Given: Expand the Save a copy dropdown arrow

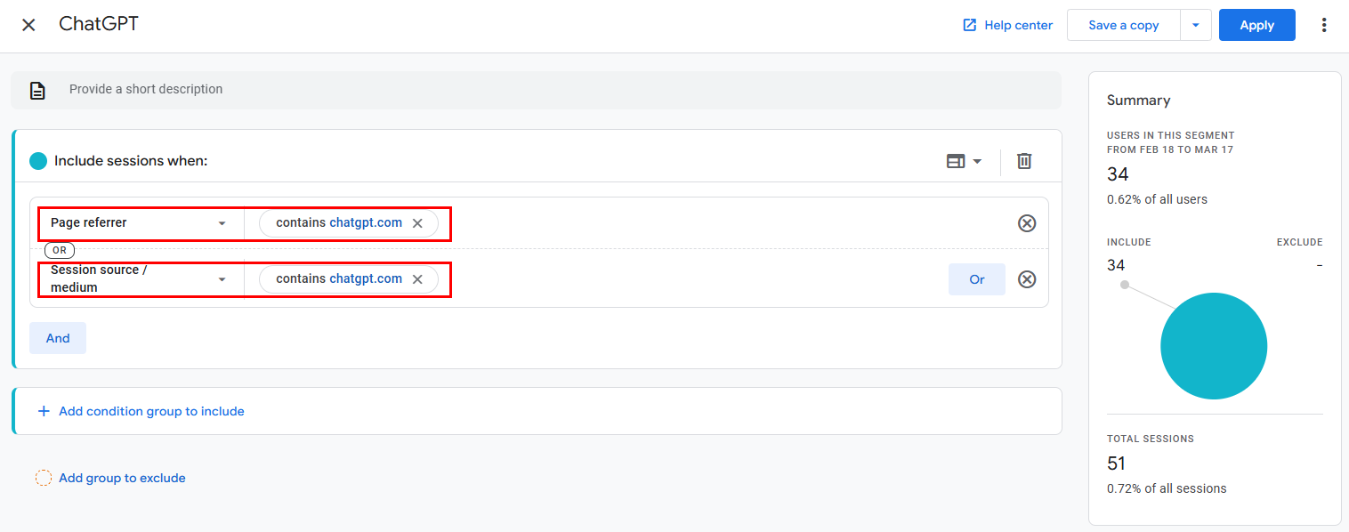Looking at the screenshot, I should pos(1196,25).
